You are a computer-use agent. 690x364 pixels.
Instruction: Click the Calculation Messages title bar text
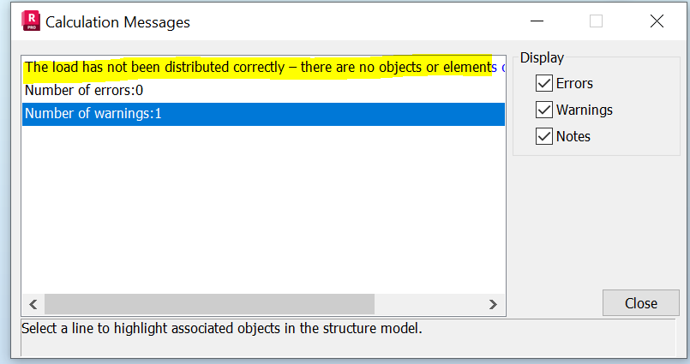tap(117, 21)
